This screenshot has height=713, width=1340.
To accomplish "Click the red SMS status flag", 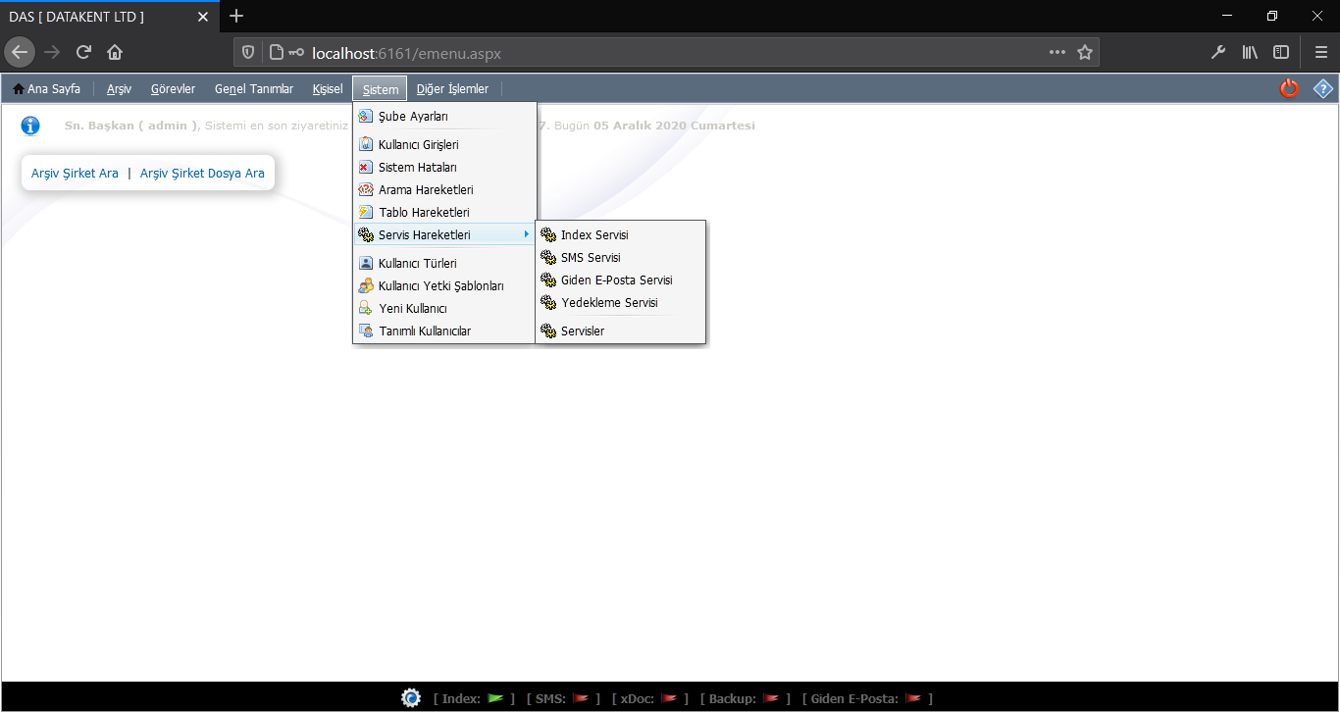I will [x=581, y=698].
